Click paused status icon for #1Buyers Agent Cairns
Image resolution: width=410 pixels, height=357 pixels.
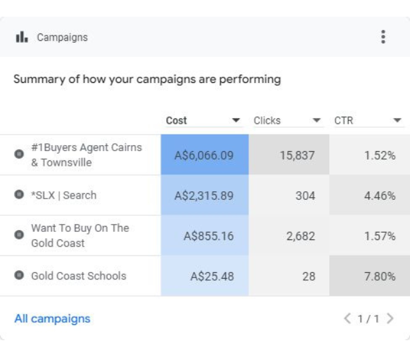click(19, 154)
